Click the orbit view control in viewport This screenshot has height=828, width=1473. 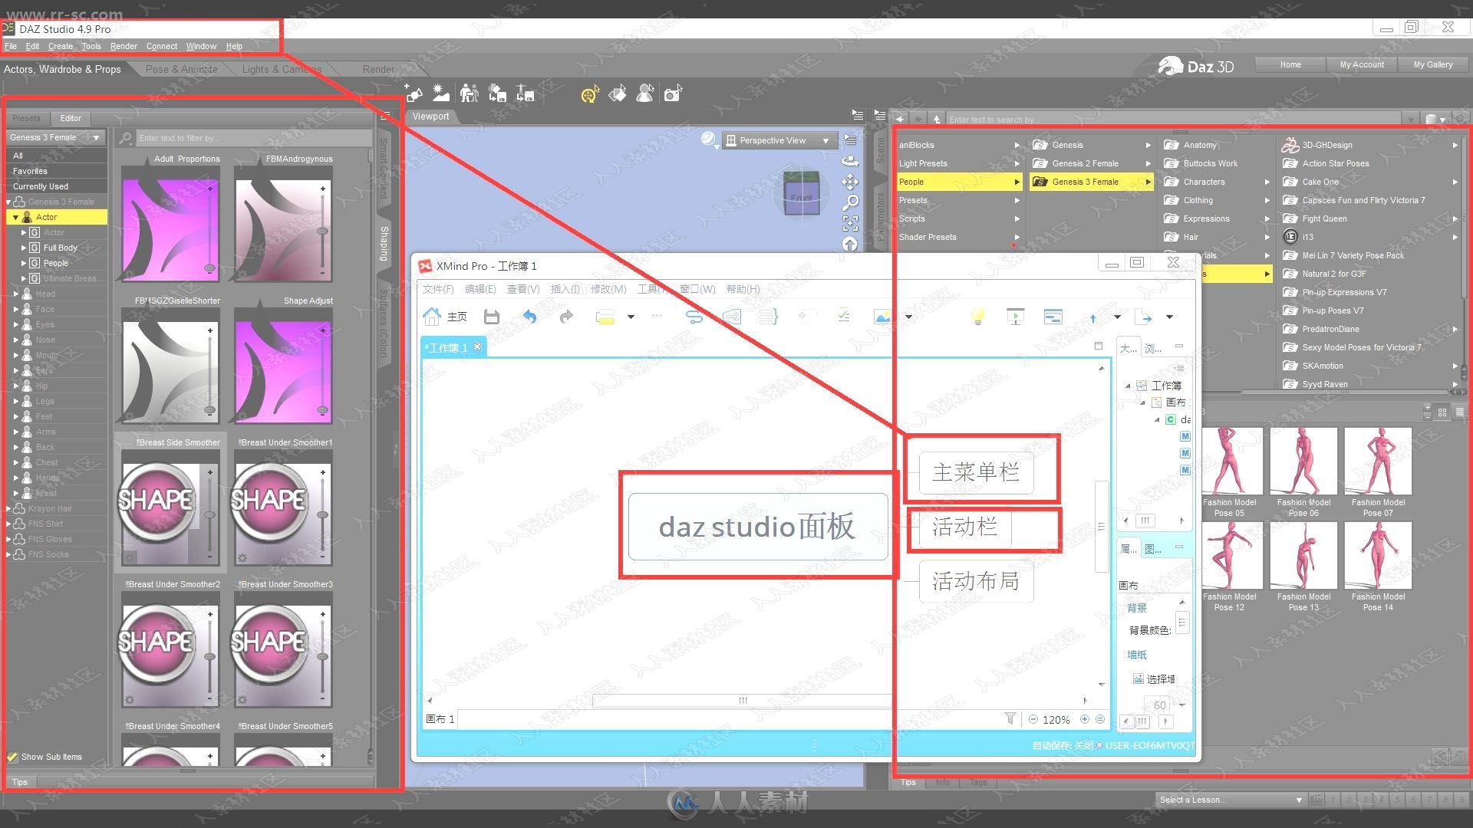[x=850, y=161]
